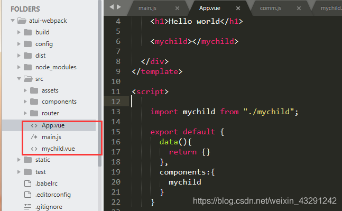Click line number 4 in gutter
This screenshot has width=342, height=211.
(118, 21)
